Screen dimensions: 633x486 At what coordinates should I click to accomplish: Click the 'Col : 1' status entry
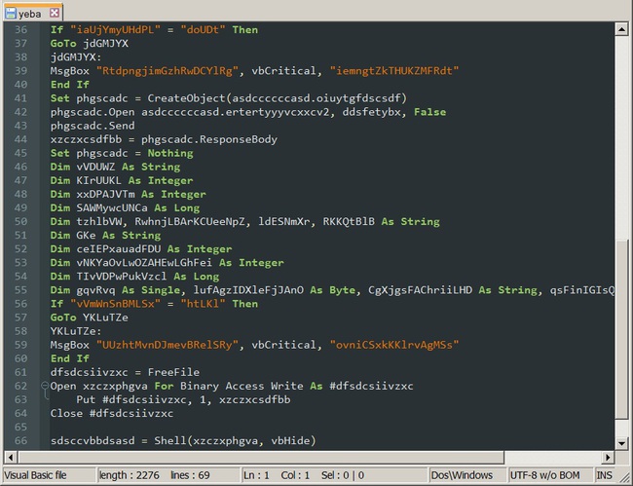click(x=295, y=475)
